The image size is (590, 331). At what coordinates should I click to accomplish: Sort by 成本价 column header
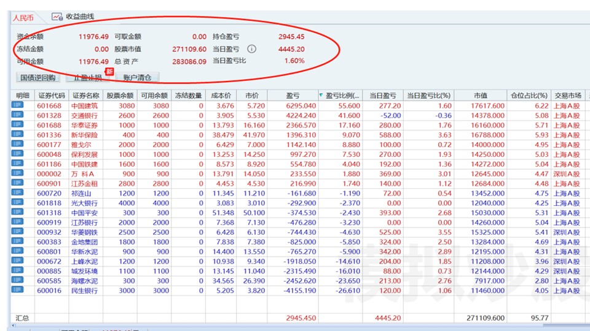coord(221,96)
